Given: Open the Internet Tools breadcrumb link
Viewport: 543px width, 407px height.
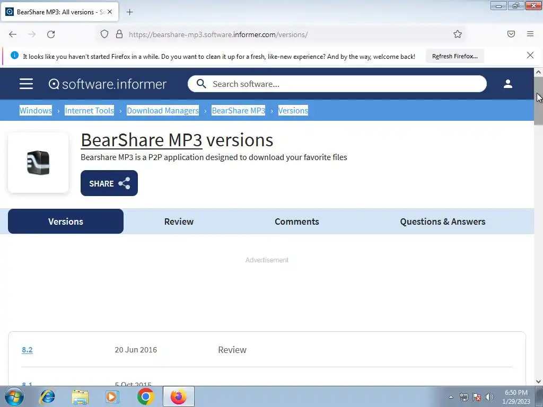Looking at the screenshot, I should (89, 110).
